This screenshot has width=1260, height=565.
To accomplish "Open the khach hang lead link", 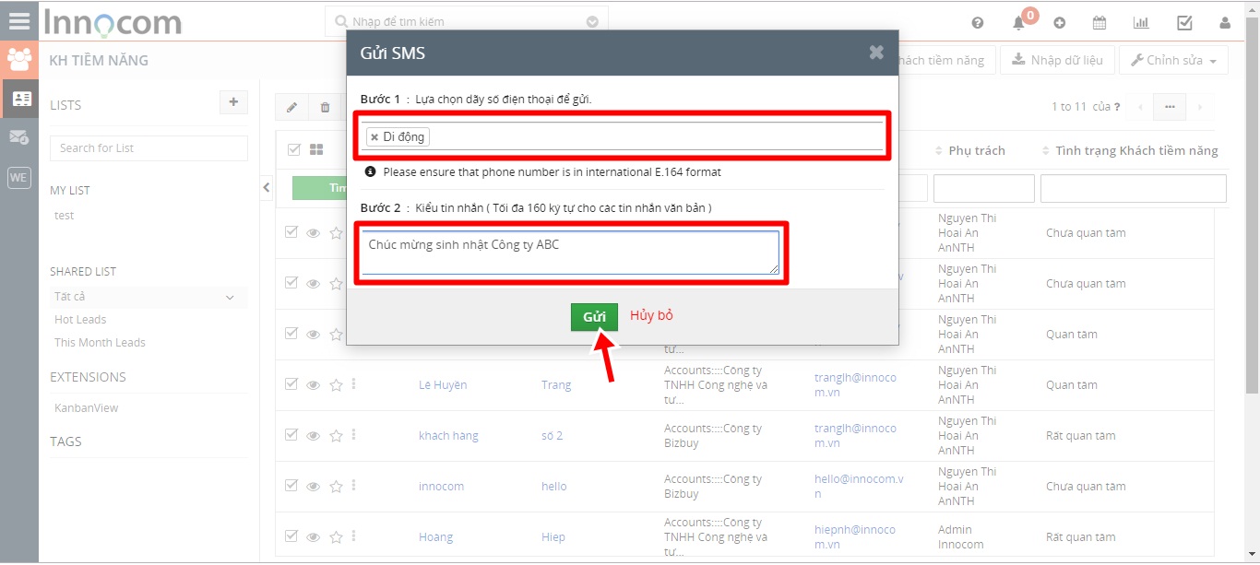I will click(448, 436).
